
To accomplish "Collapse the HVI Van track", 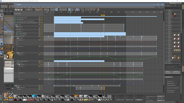I will pos(15,24).
